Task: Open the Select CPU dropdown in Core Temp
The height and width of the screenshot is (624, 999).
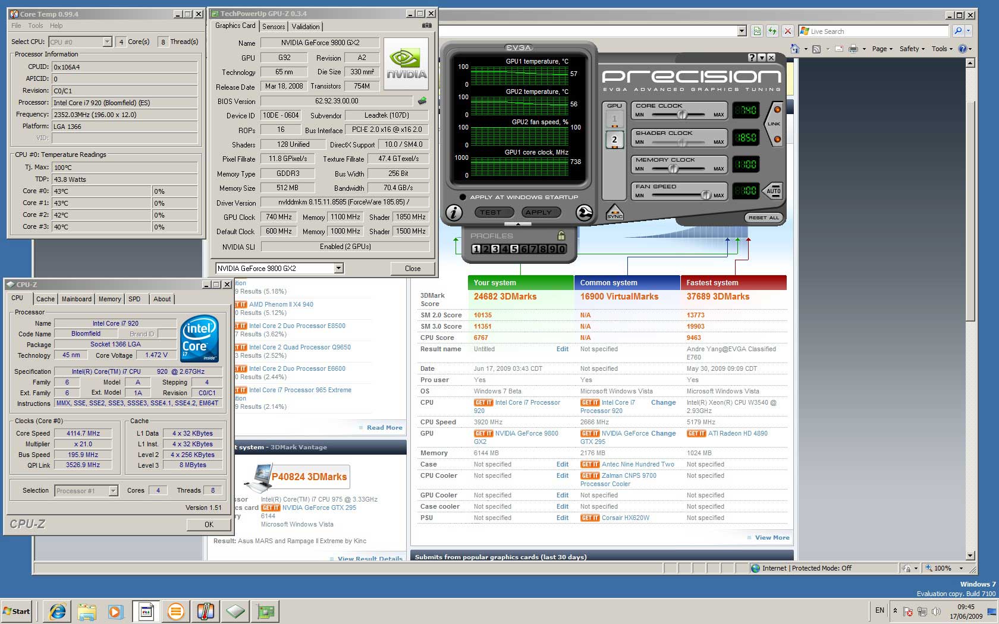Action: (107, 42)
